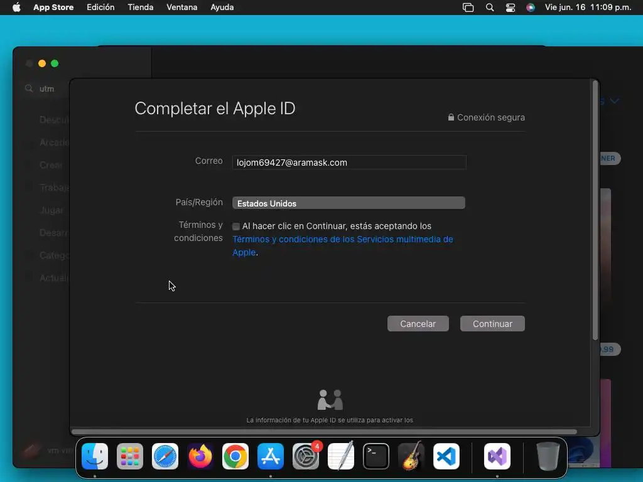
Task: Open the Trash in the Dock
Action: point(548,456)
